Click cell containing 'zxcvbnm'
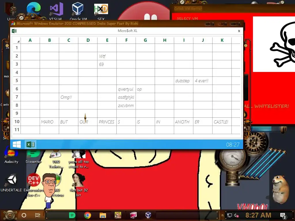The image size is (295, 221). pos(126,105)
